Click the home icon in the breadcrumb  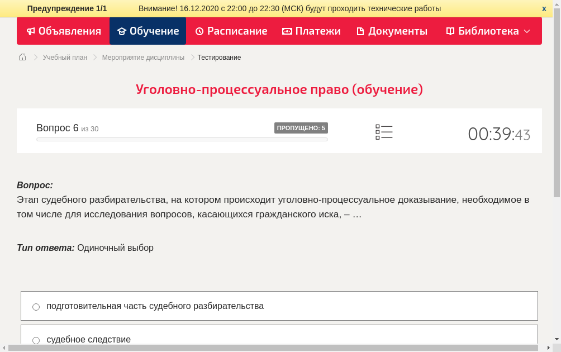click(x=22, y=57)
